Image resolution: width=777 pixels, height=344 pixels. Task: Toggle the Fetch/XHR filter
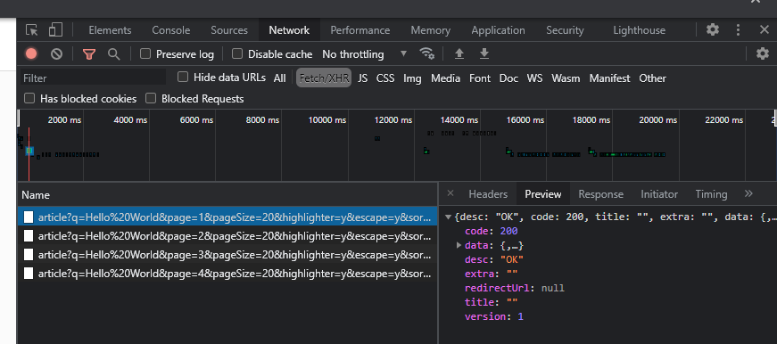click(x=324, y=78)
